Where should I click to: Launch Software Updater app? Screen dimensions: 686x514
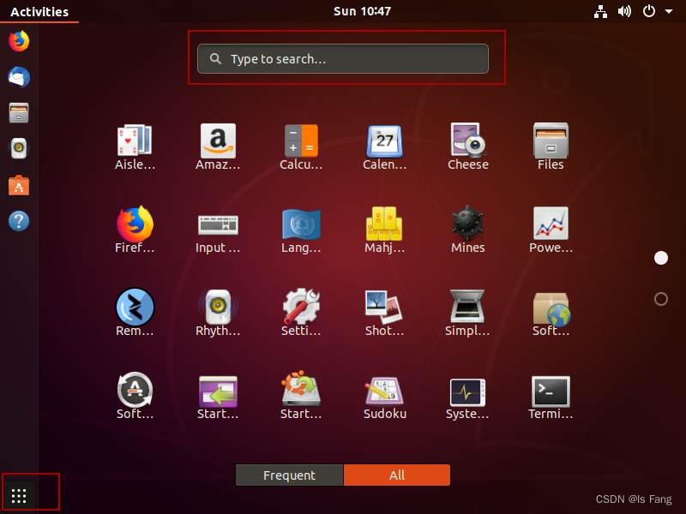135,396
